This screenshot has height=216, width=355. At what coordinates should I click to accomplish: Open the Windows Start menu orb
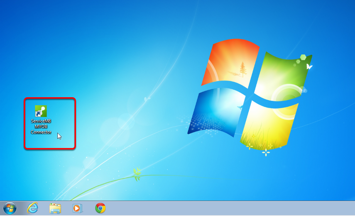click(10, 208)
